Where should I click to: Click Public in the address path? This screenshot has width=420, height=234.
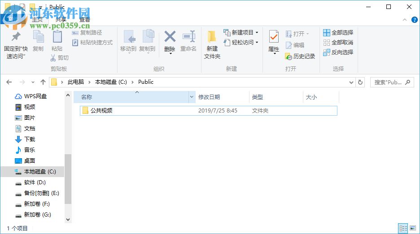146,82
